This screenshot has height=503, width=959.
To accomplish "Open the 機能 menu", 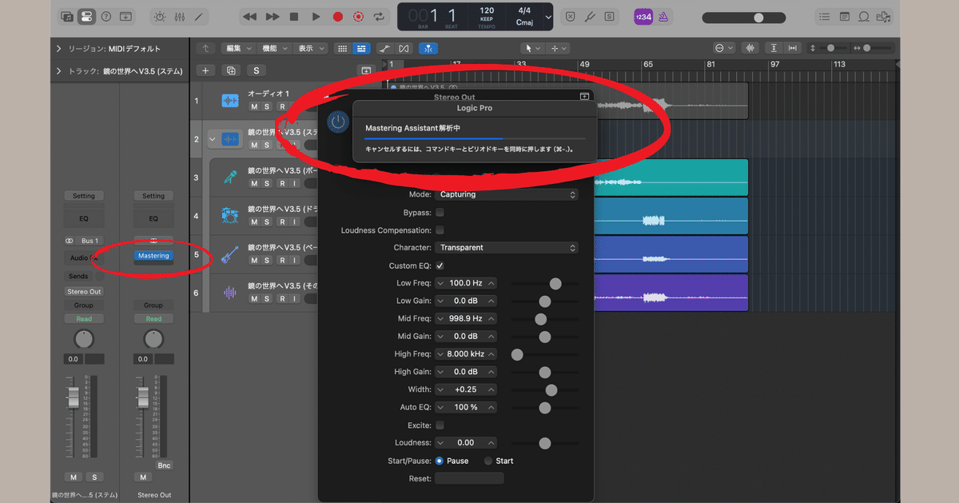I will pyautogui.click(x=273, y=48).
